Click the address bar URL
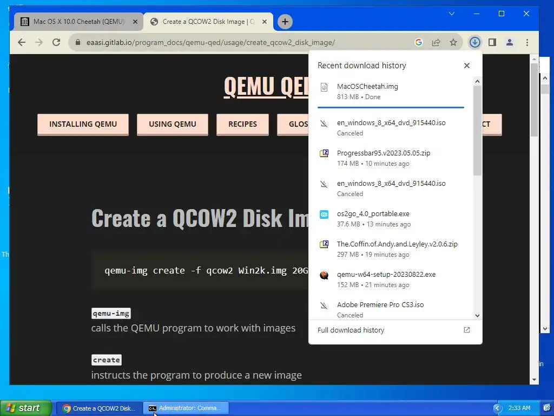This screenshot has height=416, width=554. (210, 42)
